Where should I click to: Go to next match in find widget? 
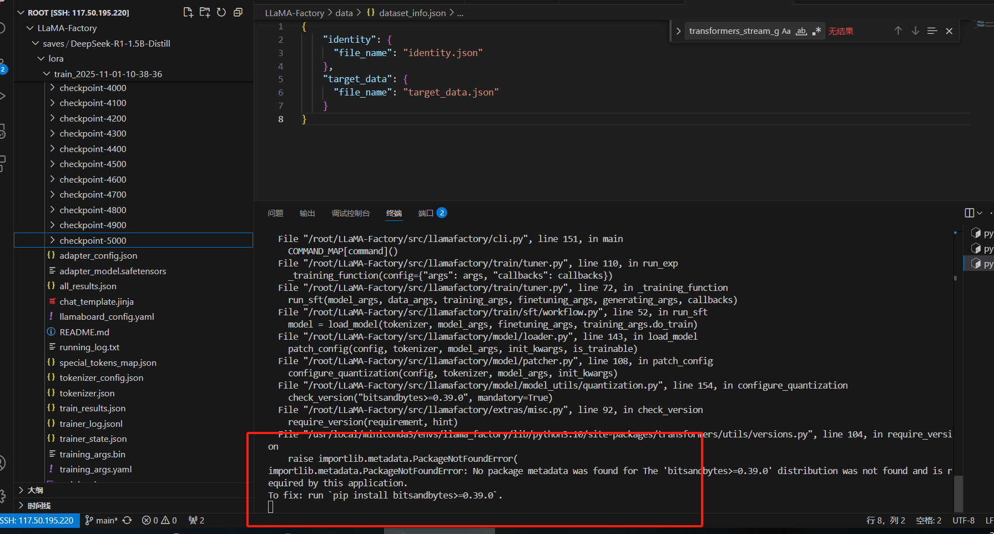tap(915, 31)
